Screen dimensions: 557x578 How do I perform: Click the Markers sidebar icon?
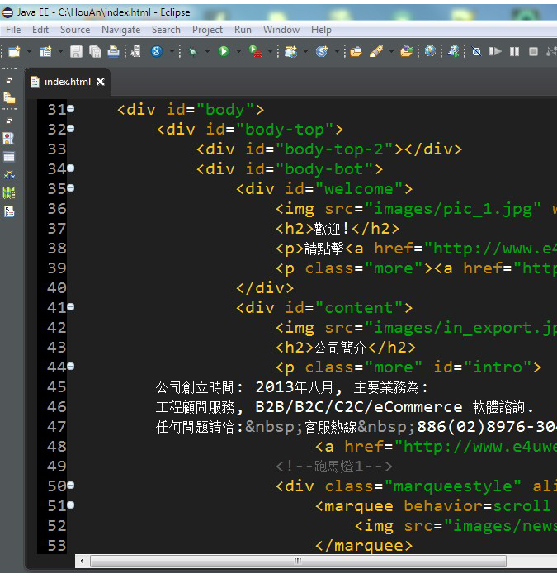point(8,138)
